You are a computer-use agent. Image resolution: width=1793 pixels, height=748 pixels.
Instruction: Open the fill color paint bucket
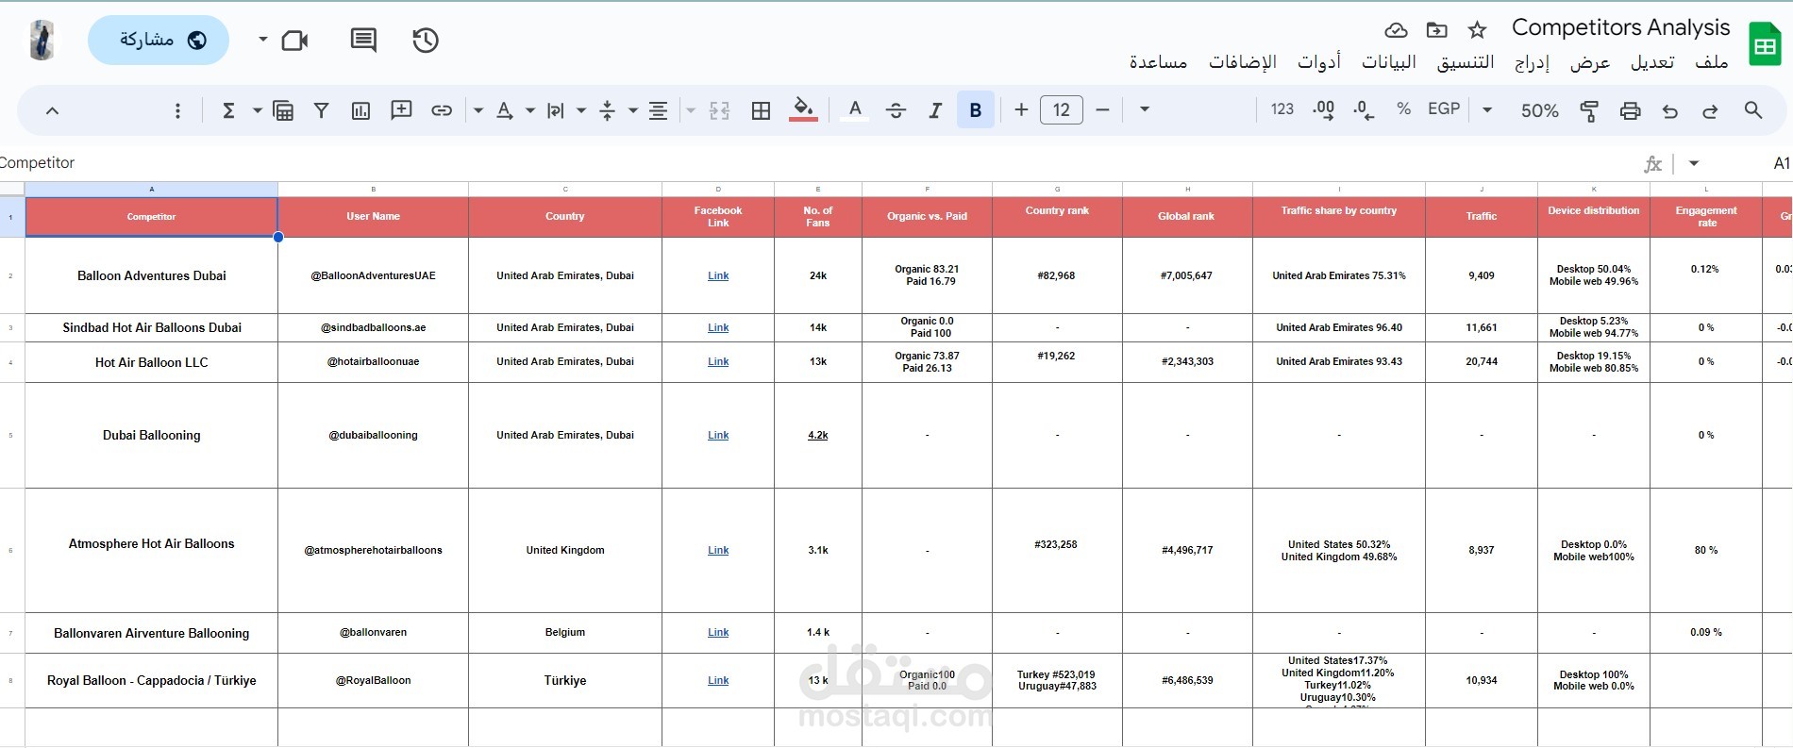803,110
